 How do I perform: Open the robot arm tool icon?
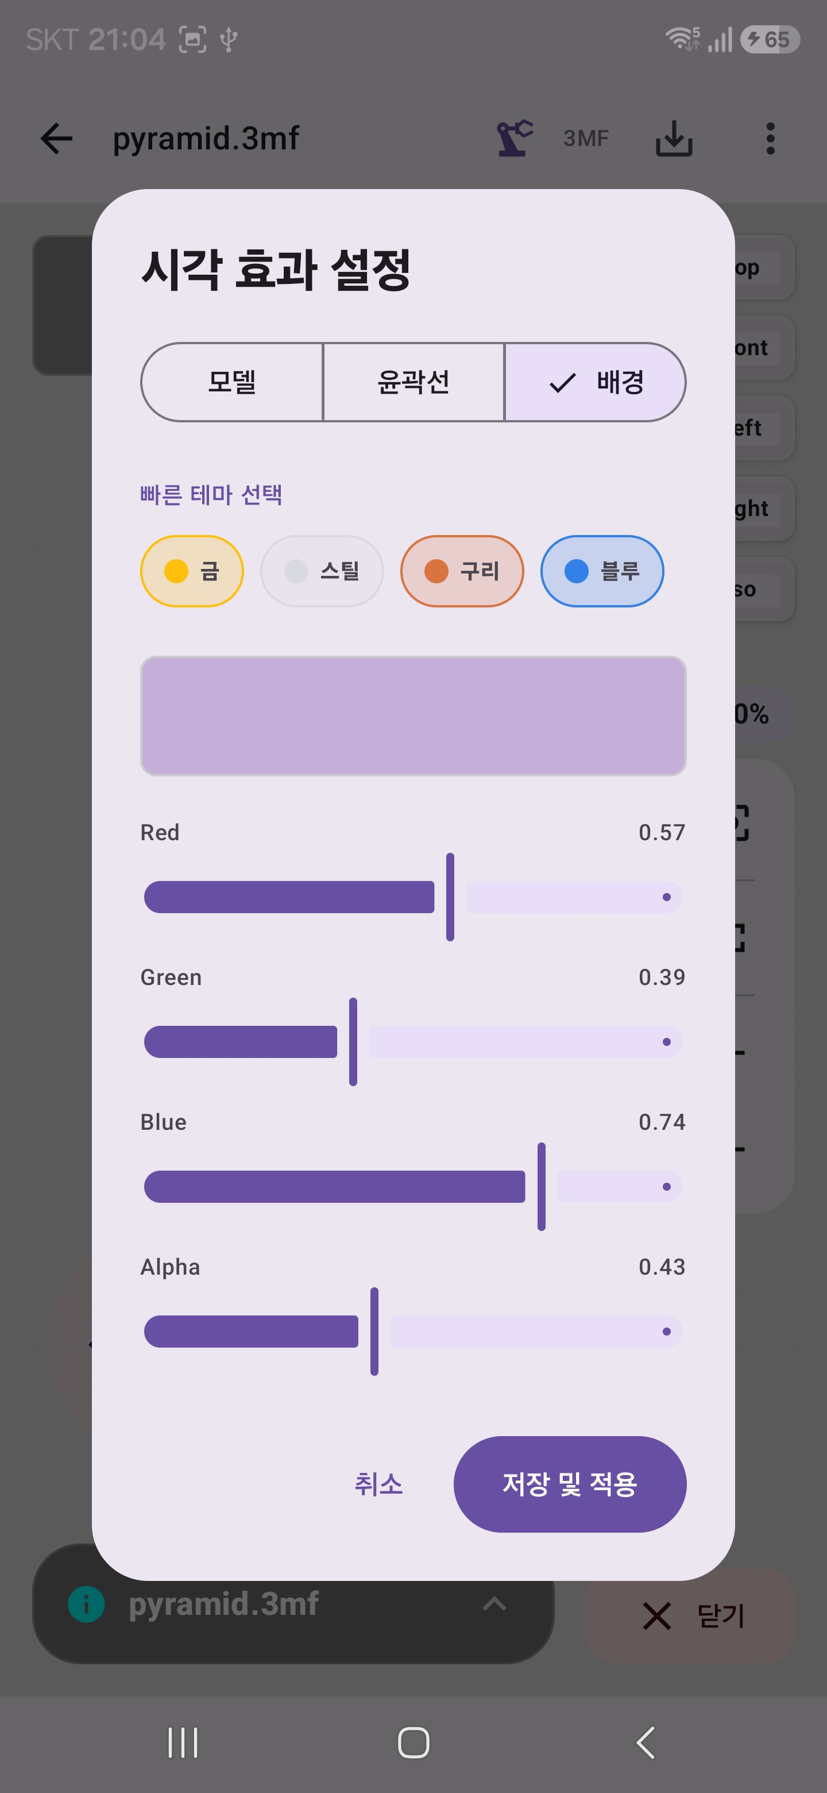point(515,138)
